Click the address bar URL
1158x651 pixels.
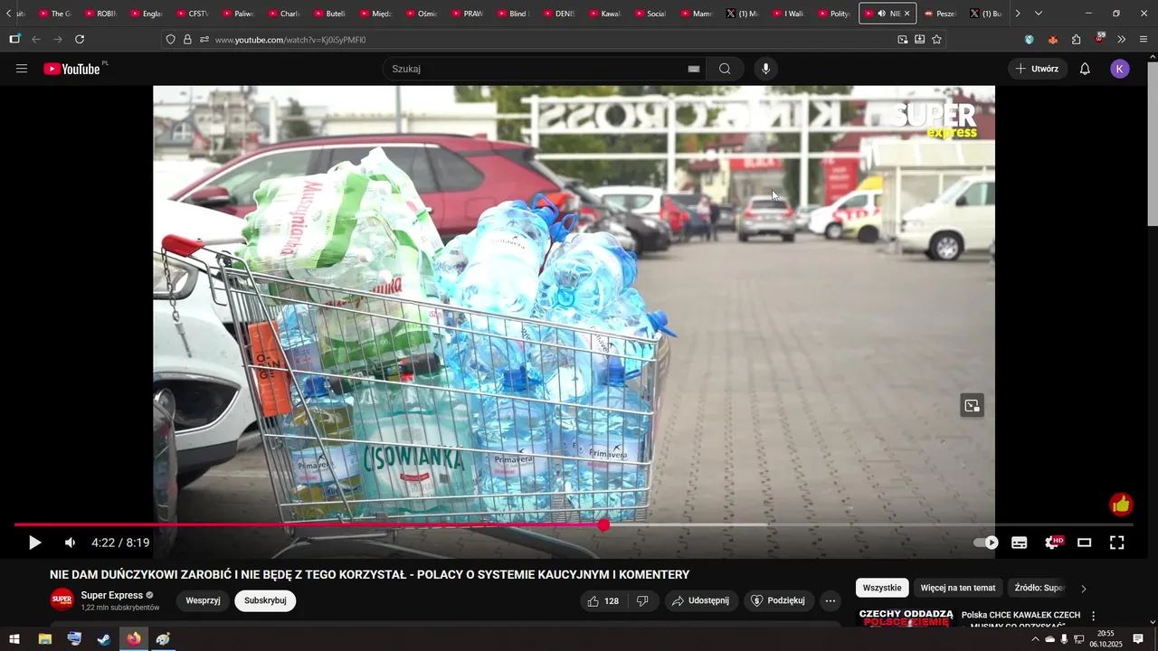[290, 40]
